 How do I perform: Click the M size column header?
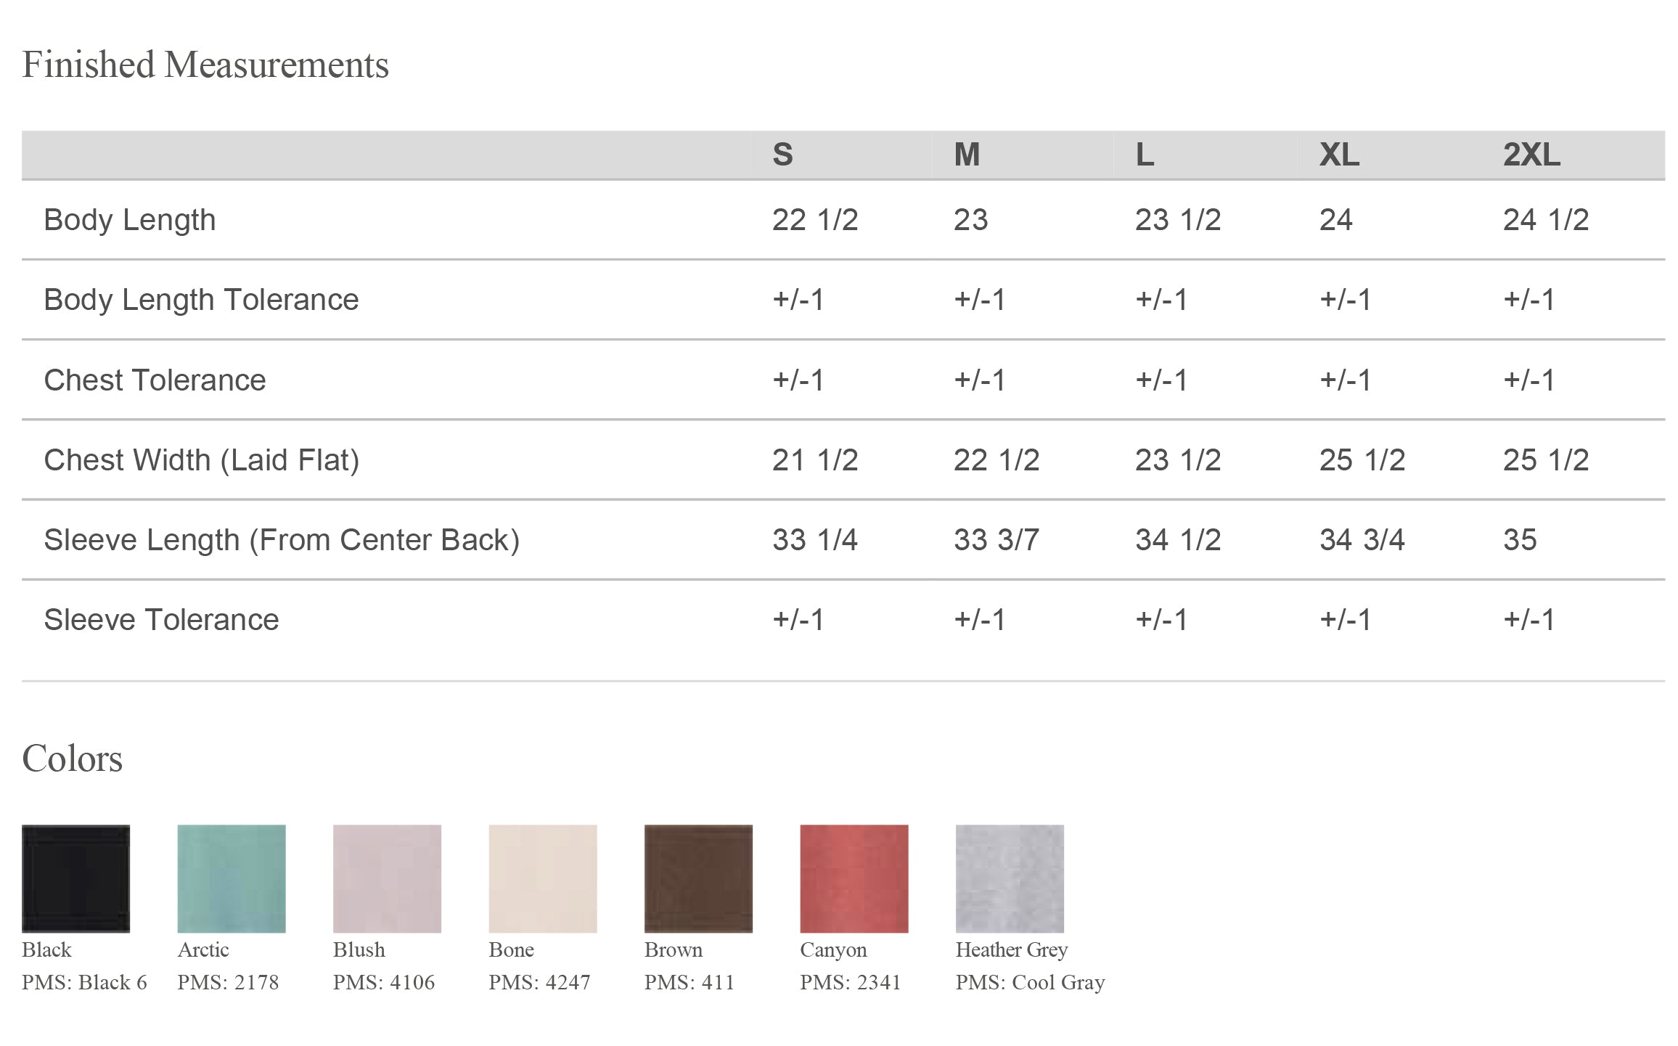pyautogui.click(x=967, y=155)
